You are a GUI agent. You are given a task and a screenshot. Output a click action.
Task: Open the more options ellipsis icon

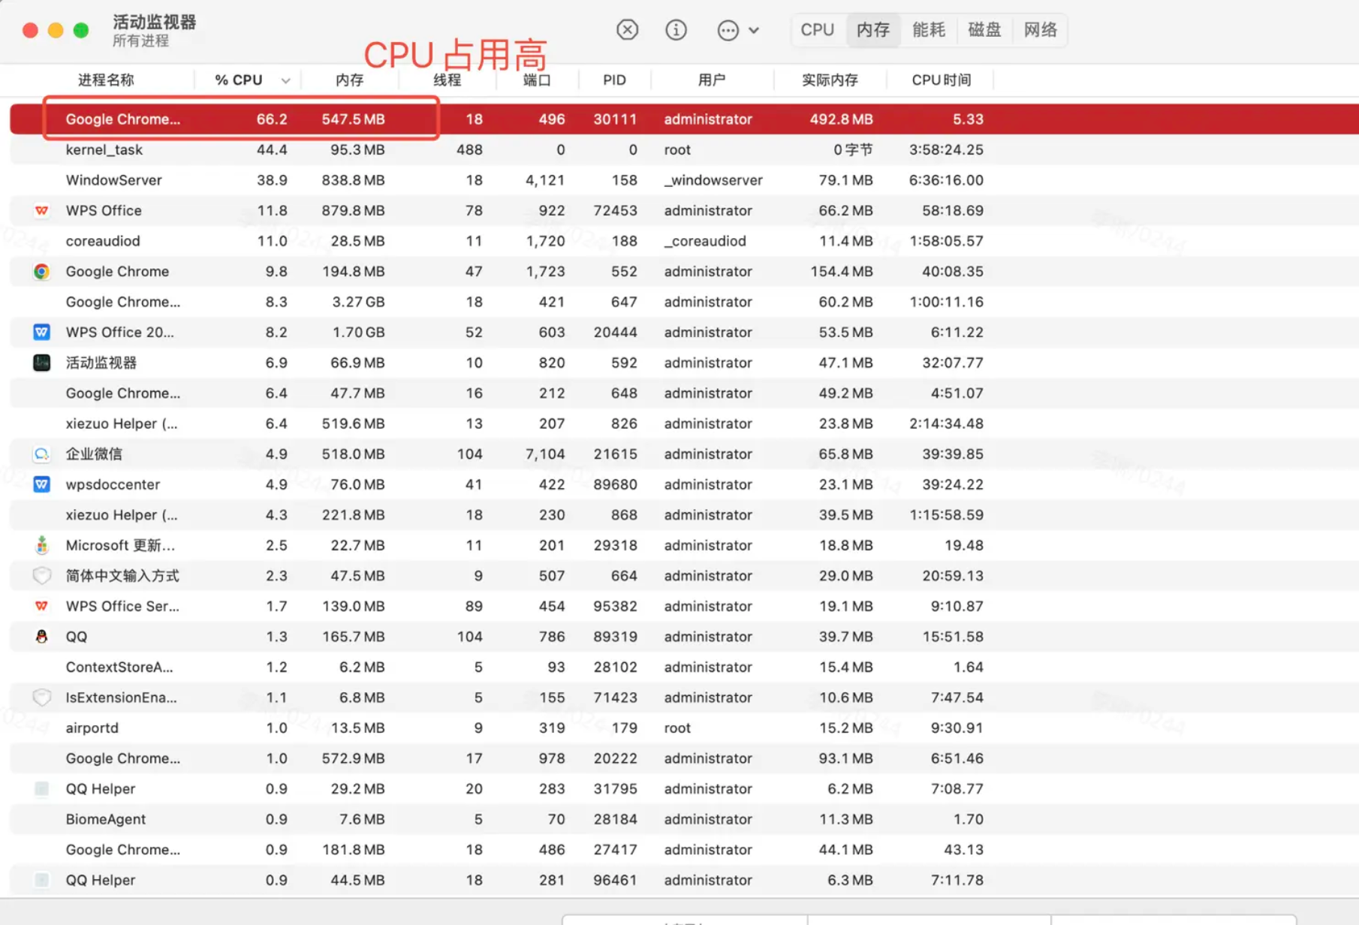(728, 30)
